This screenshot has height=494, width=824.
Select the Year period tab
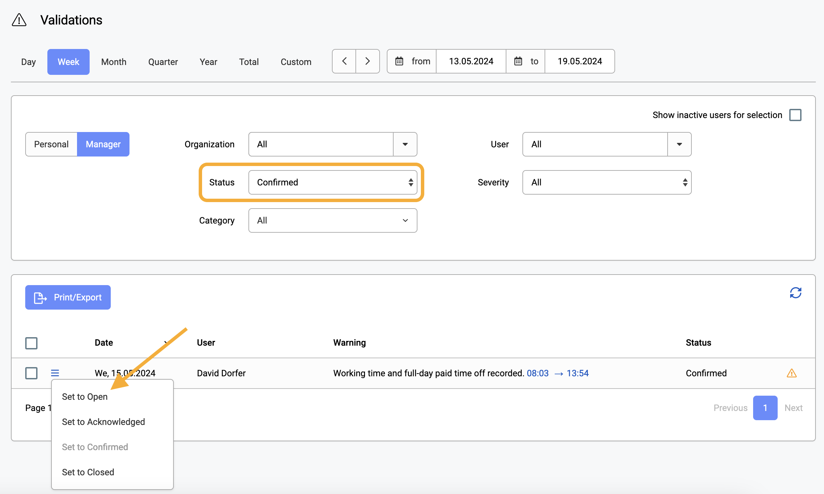pyautogui.click(x=209, y=62)
